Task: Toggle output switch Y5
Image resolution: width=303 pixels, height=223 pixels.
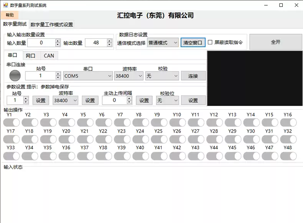Action: point(85,122)
